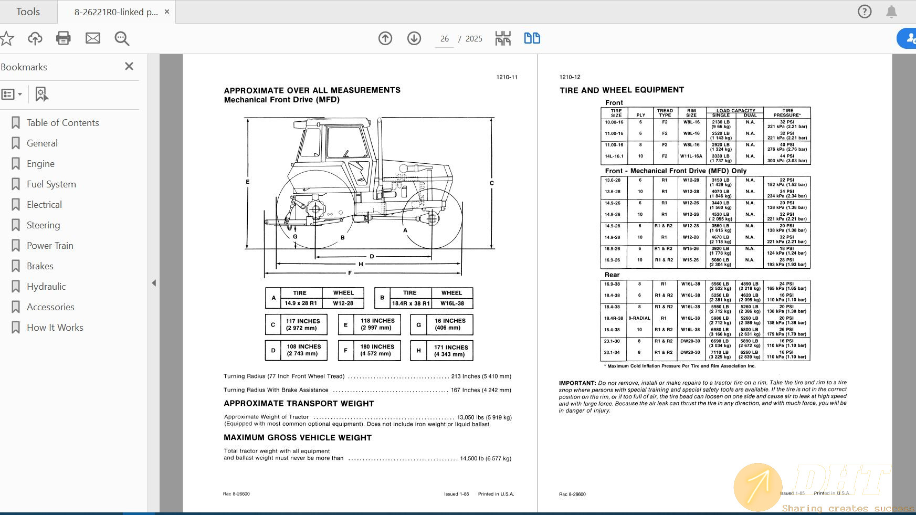916x515 pixels.
Task: Select the Hydraulic bookmark entry
Action: coord(46,286)
